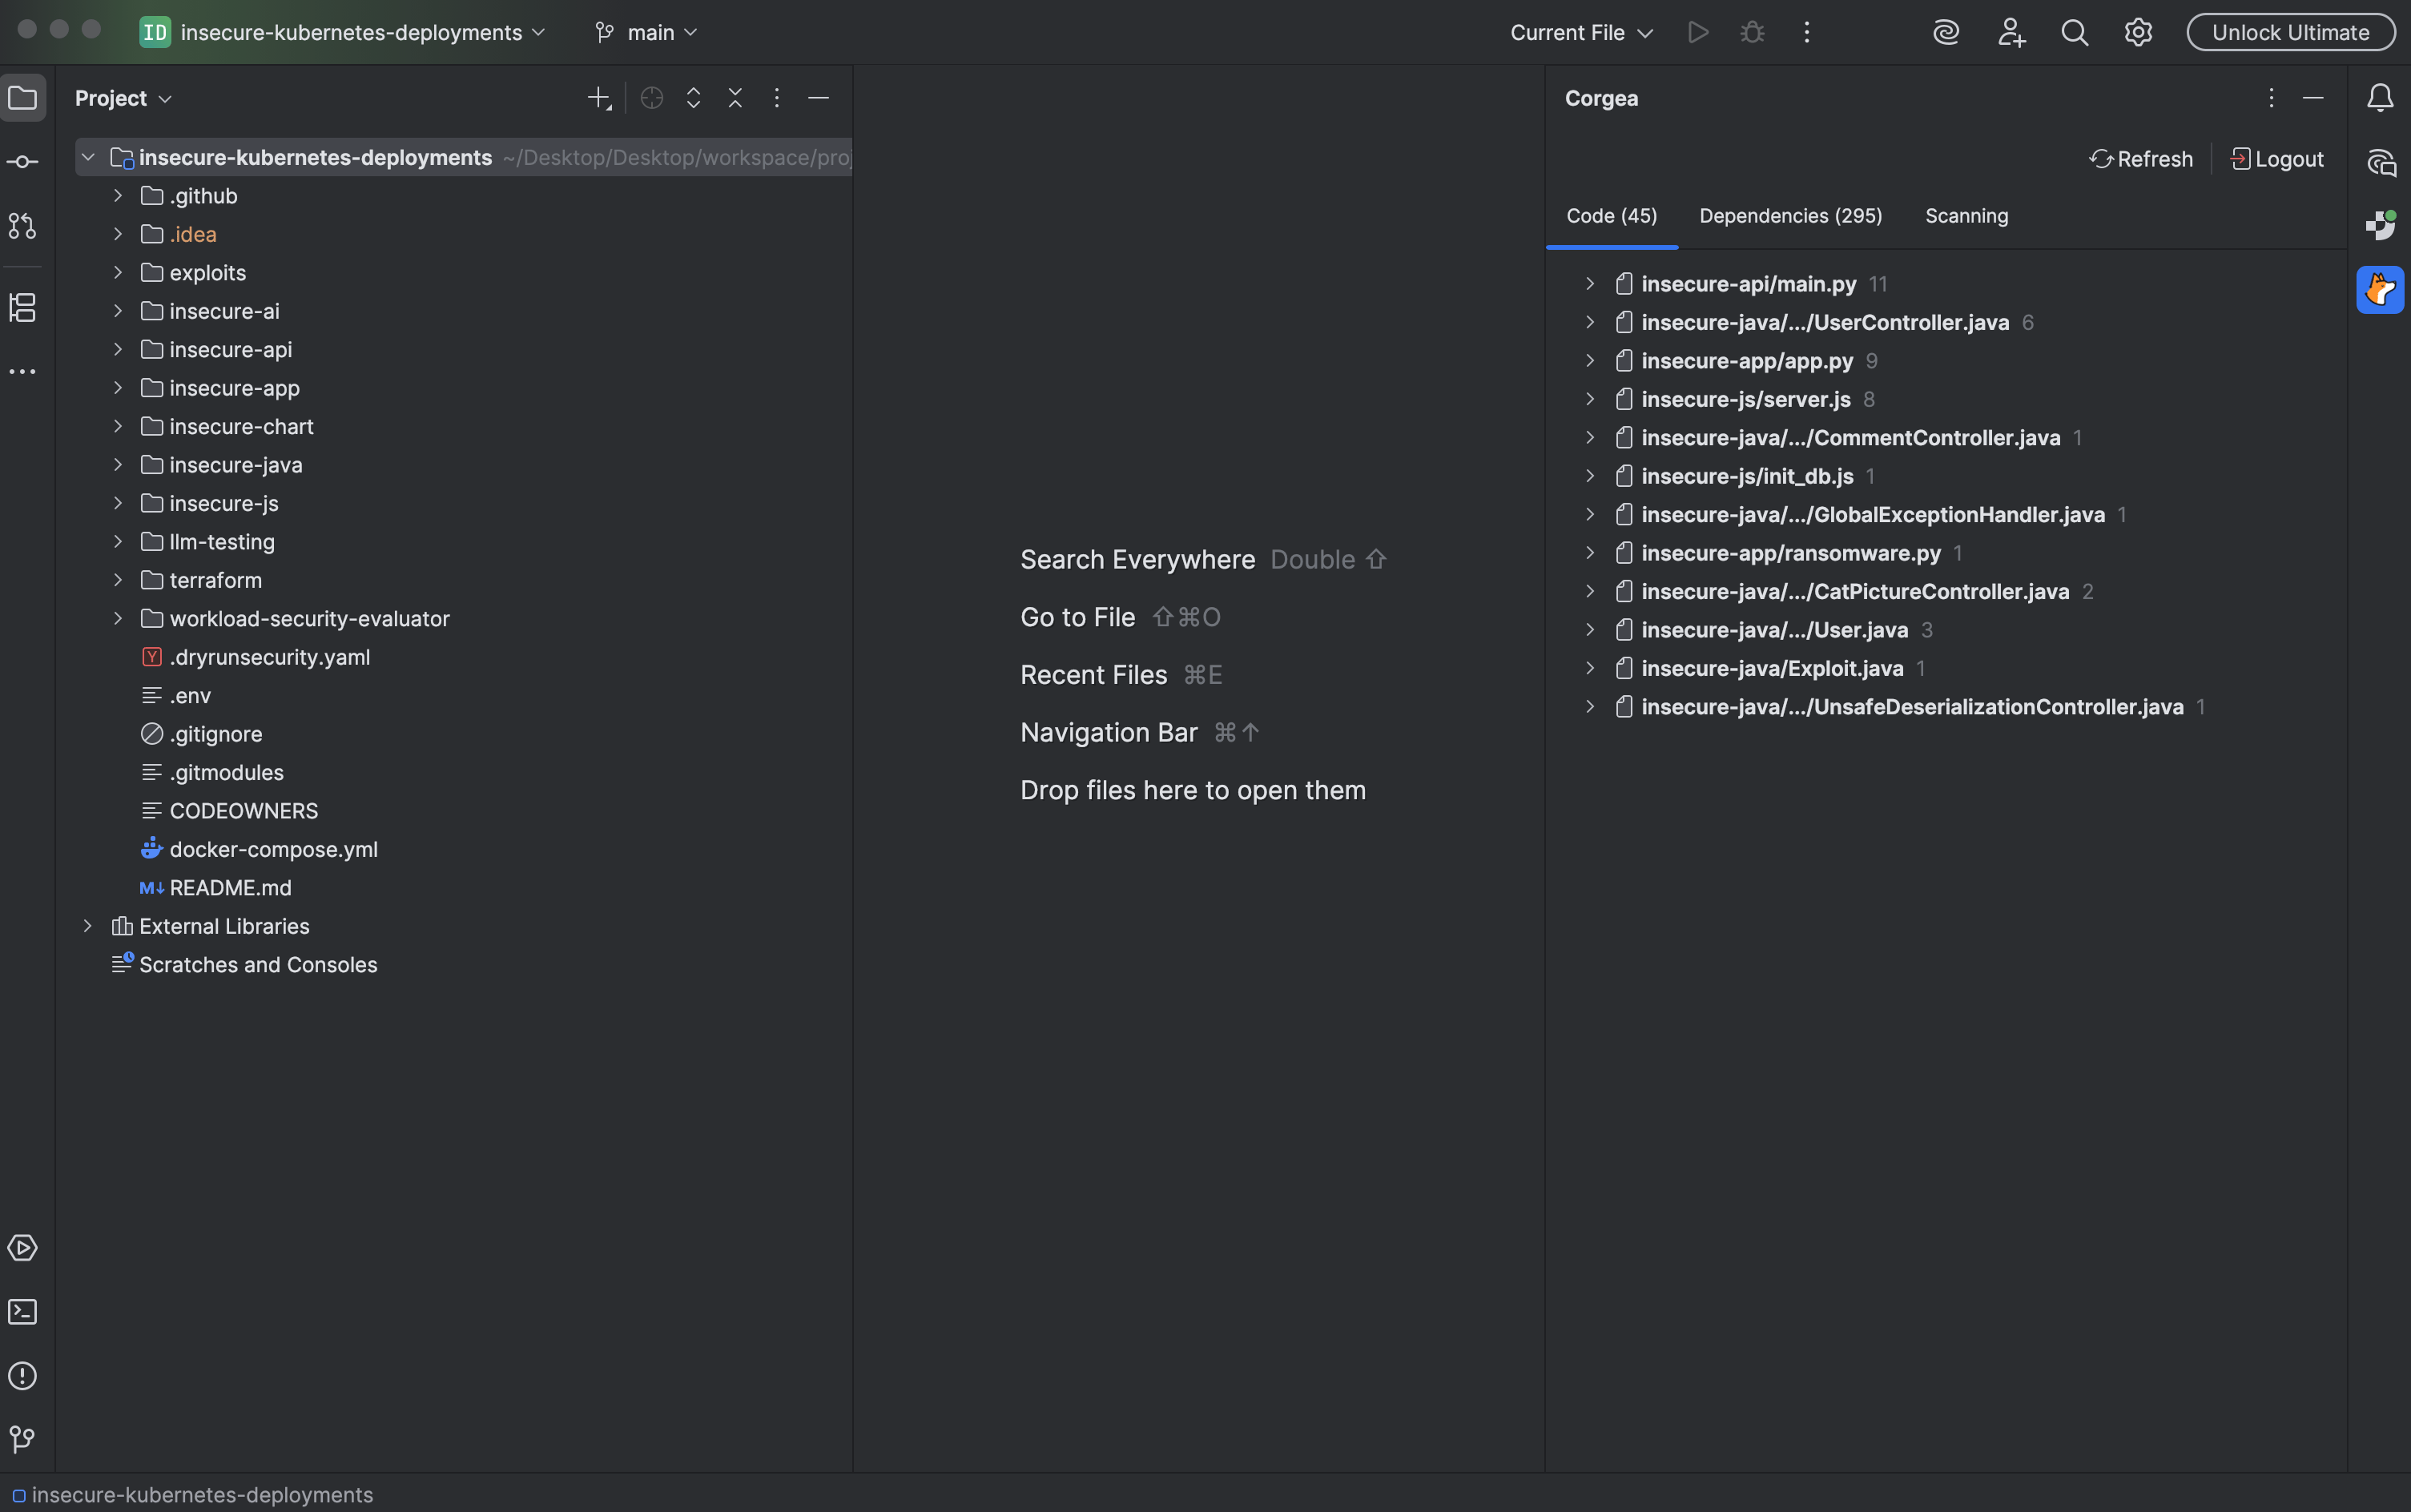Open the Current File run configuration dropdown
This screenshot has width=2411, height=1512.
pyautogui.click(x=1581, y=33)
